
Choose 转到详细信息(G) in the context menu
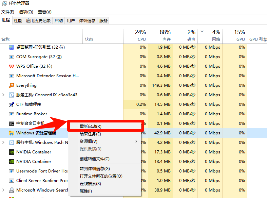(104, 169)
